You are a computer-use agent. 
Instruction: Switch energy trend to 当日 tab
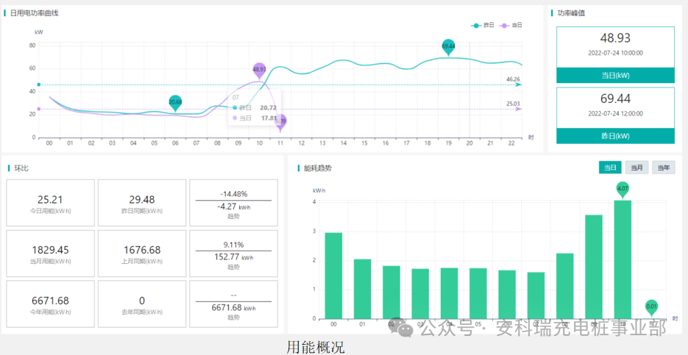(610, 168)
